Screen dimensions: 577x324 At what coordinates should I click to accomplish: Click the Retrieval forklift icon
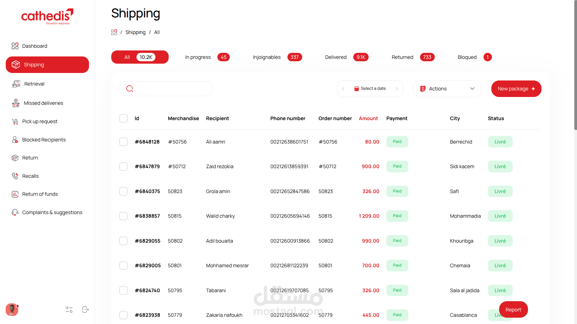[x=16, y=84]
